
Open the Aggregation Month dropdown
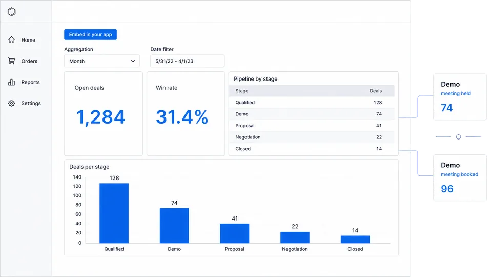102,61
